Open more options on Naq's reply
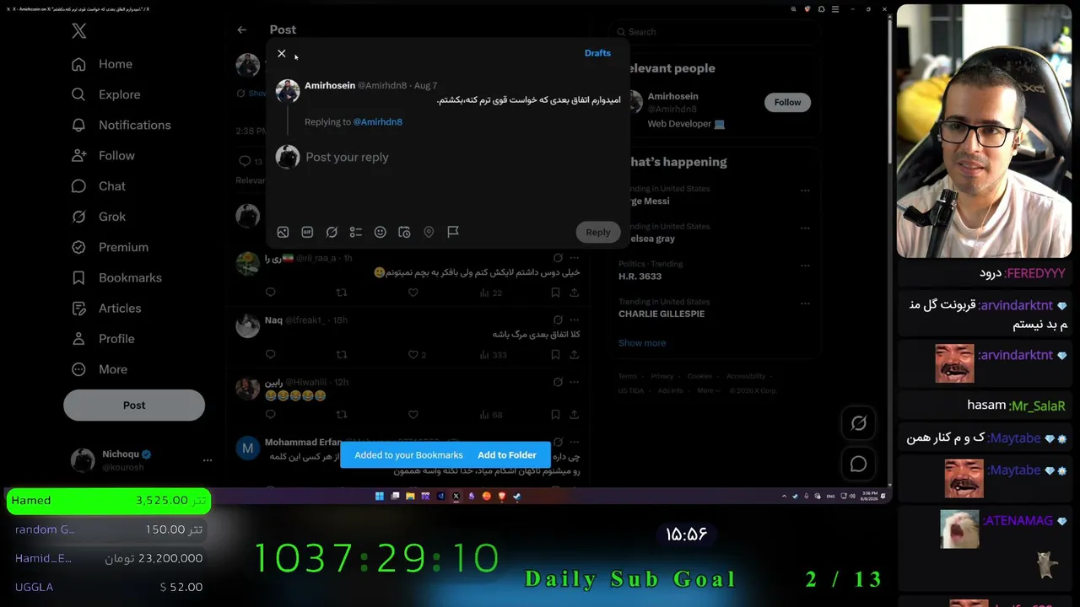 click(575, 320)
